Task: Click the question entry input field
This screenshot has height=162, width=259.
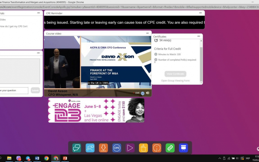Action: pos(14,91)
